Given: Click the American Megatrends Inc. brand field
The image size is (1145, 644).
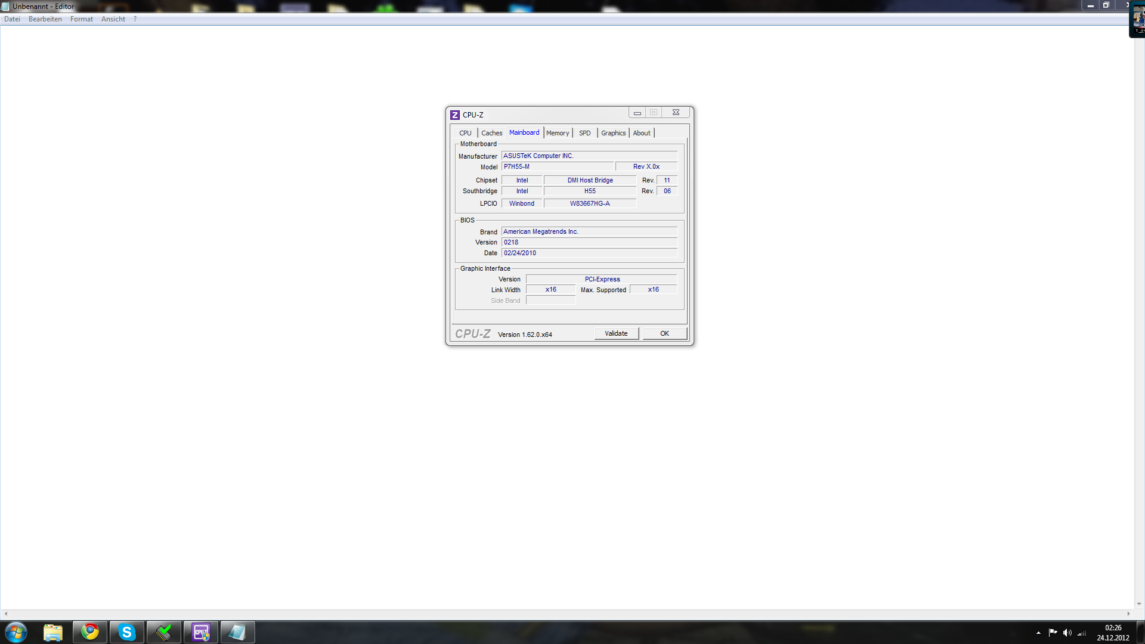Looking at the screenshot, I should pos(589,231).
